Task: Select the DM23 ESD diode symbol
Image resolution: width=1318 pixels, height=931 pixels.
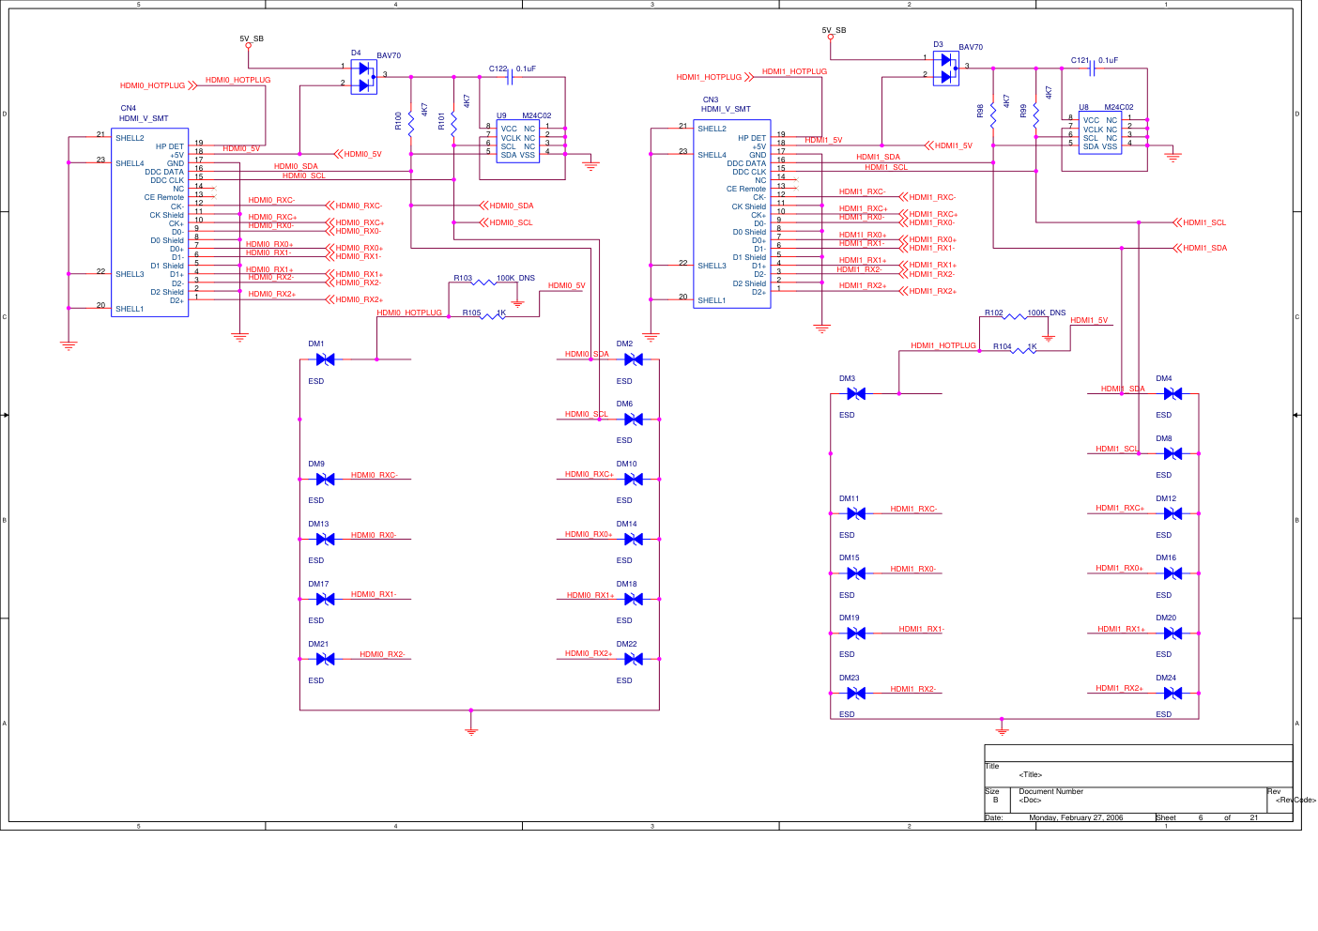Action: pyautogui.click(x=856, y=694)
